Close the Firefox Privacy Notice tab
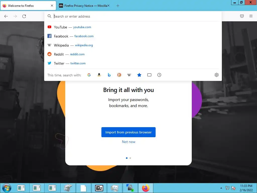Screen dimensions: 257x193 [x=108, y=6]
